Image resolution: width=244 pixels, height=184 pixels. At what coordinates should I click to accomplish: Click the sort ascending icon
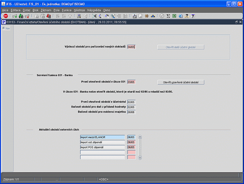tap(58, 16)
